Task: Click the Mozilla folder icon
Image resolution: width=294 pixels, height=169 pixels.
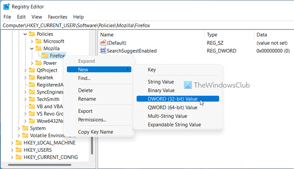Action: point(39,49)
